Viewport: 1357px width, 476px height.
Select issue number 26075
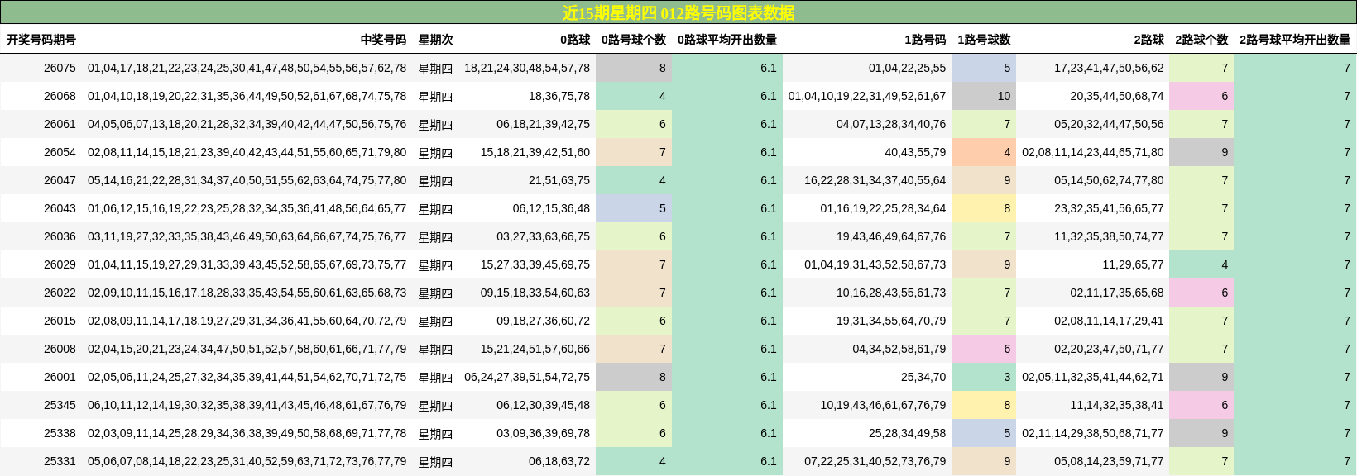(x=60, y=68)
